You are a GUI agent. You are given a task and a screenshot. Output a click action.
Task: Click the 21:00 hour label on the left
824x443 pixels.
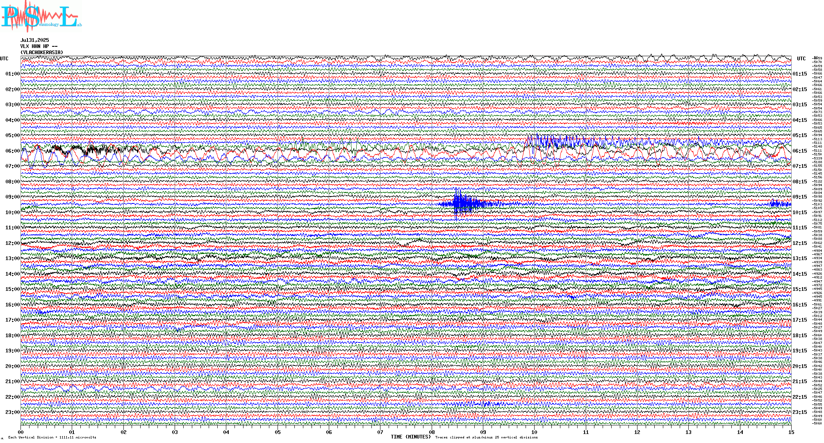click(x=13, y=381)
